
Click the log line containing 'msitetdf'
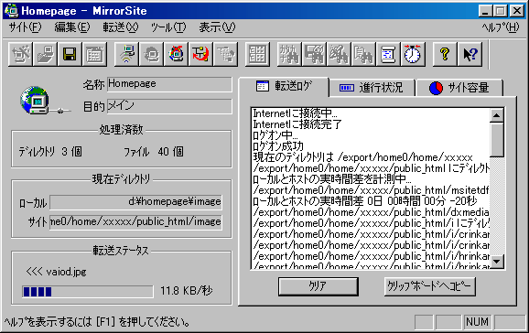(371, 190)
